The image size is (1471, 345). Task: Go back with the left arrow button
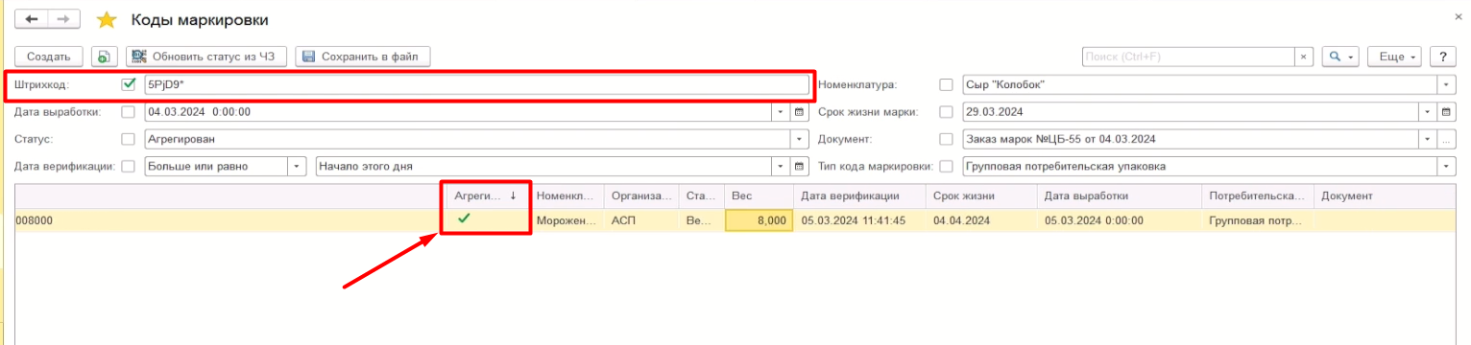click(x=32, y=19)
